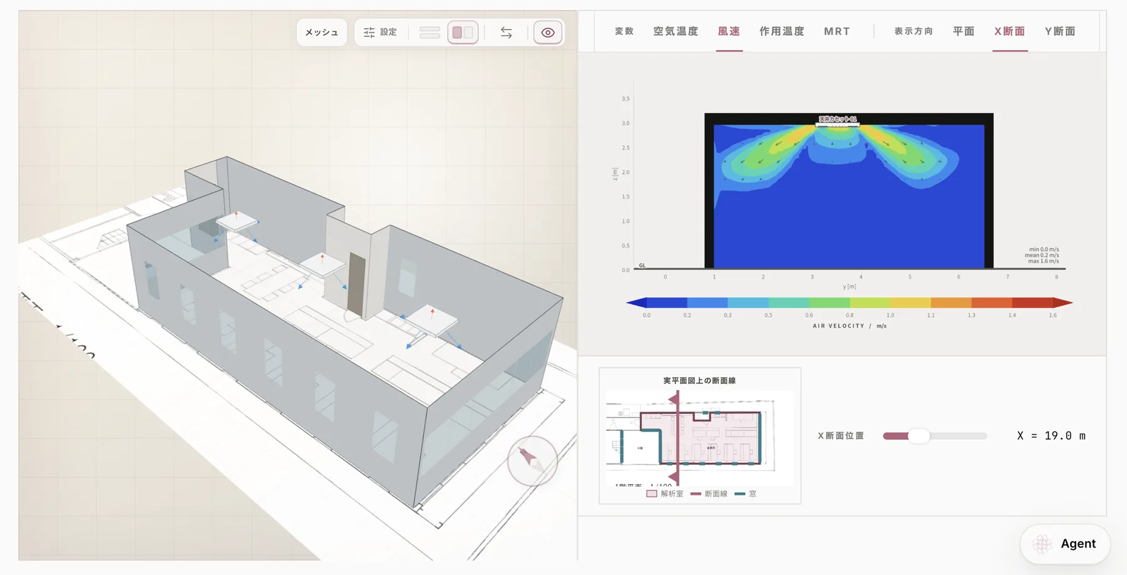Click the 実平面図上の断面線 floor plan thumbnail
The height and width of the screenshot is (575, 1127).
[x=699, y=438]
